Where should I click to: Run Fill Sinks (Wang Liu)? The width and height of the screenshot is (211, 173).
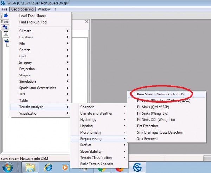(x=166, y=113)
